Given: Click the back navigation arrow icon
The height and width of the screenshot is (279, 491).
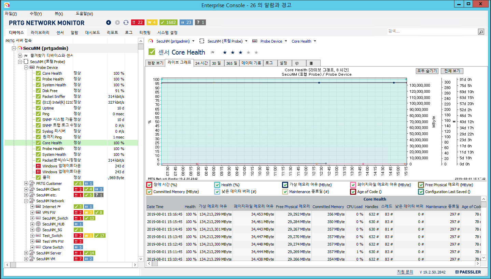Looking at the screenshot, I should click(109, 22).
